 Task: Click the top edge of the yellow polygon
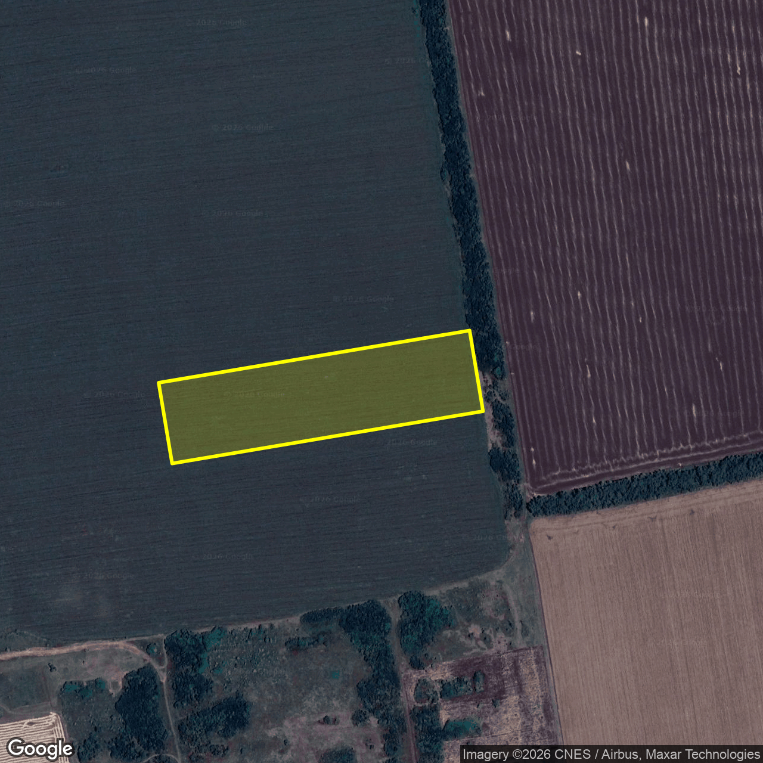(315, 357)
